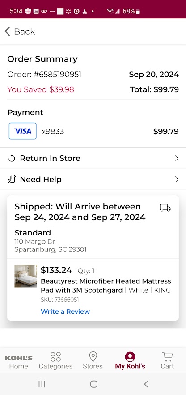
Task: Tap Android system back button
Action: click(146, 384)
